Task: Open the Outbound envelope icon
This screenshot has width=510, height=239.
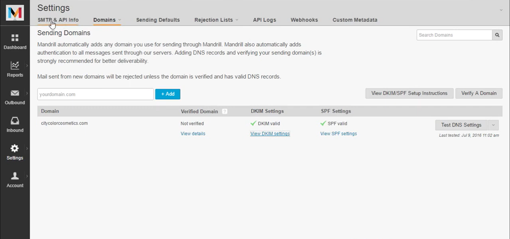Action: pos(15,93)
